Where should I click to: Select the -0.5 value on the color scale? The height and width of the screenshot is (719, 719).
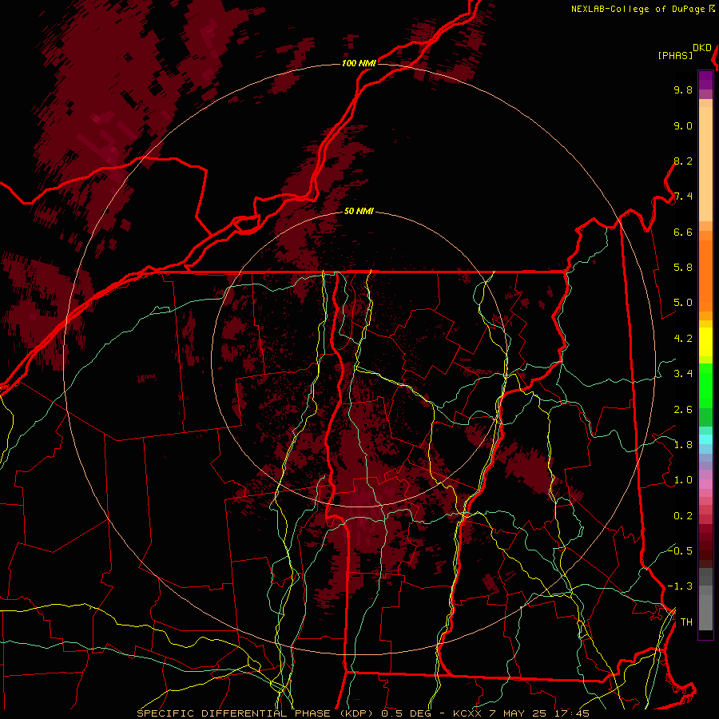(680, 550)
